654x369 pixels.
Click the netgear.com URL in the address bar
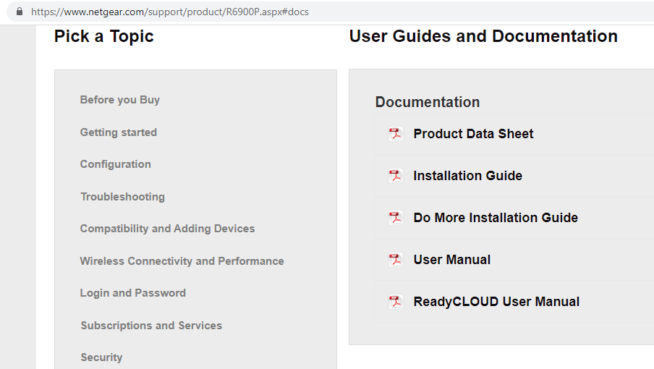tap(170, 12)
